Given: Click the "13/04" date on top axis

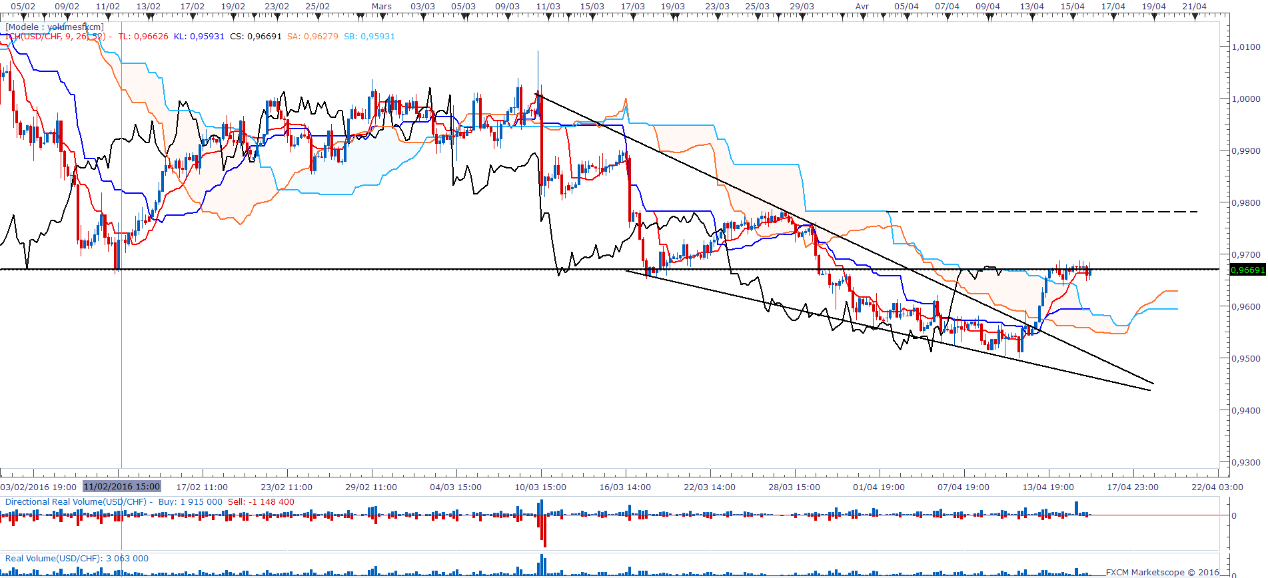Looking at the screenshot, I should pos(1032,7).
